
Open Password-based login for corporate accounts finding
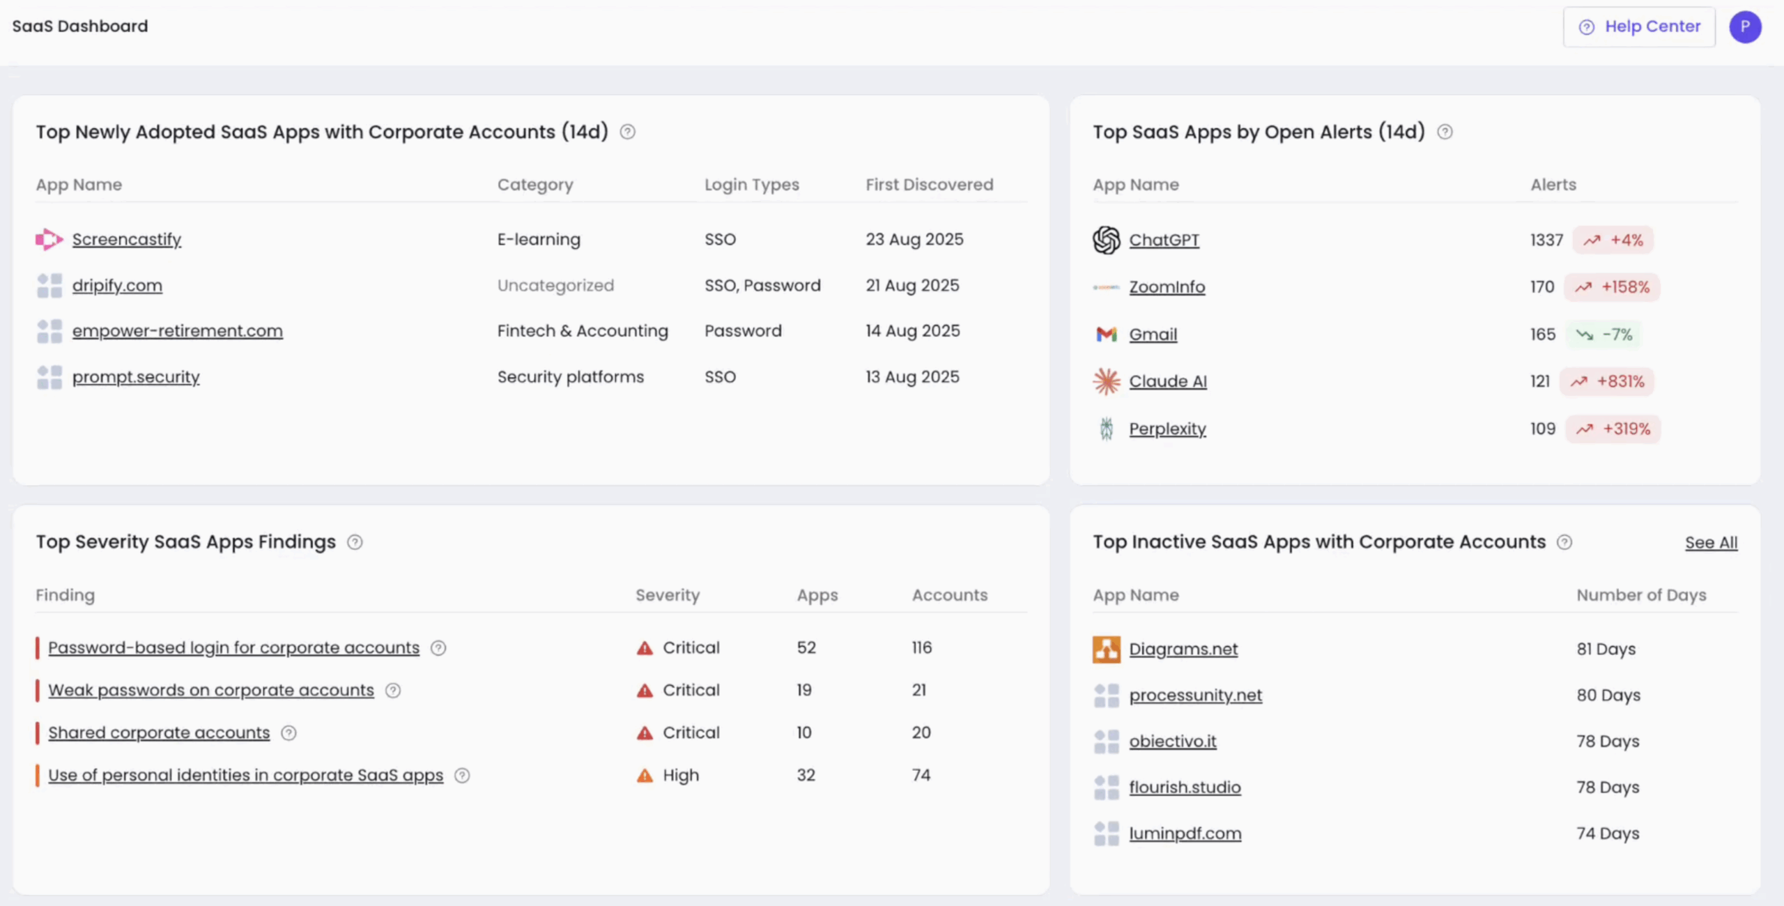point(233,647)
